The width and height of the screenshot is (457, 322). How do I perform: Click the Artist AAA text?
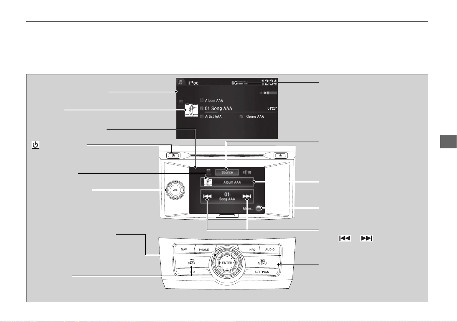click(213, 117)
